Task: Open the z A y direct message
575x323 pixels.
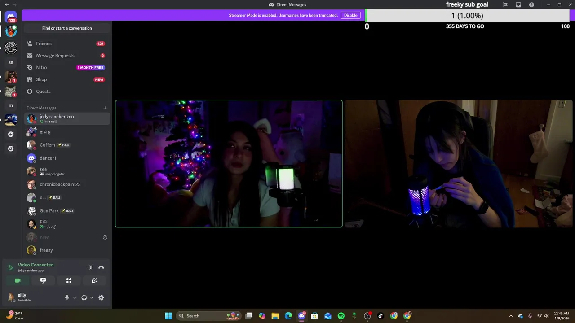Action: pos(67,132)
